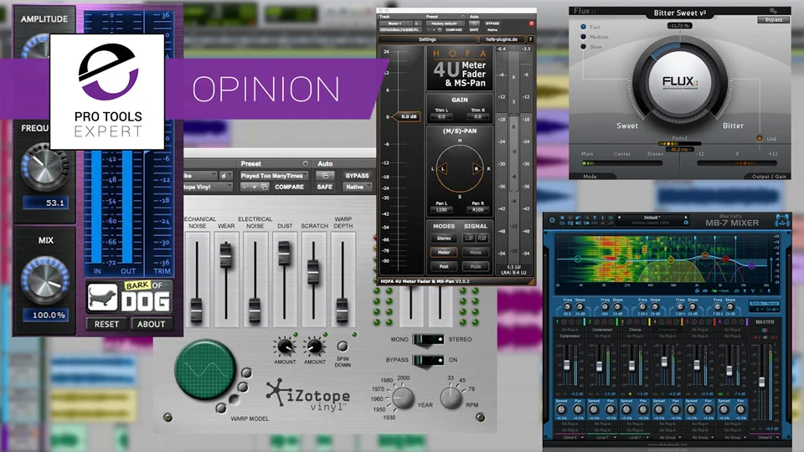
Task: Select the Slow option in Bitter Sweet
Action: [x=583, y=47]
